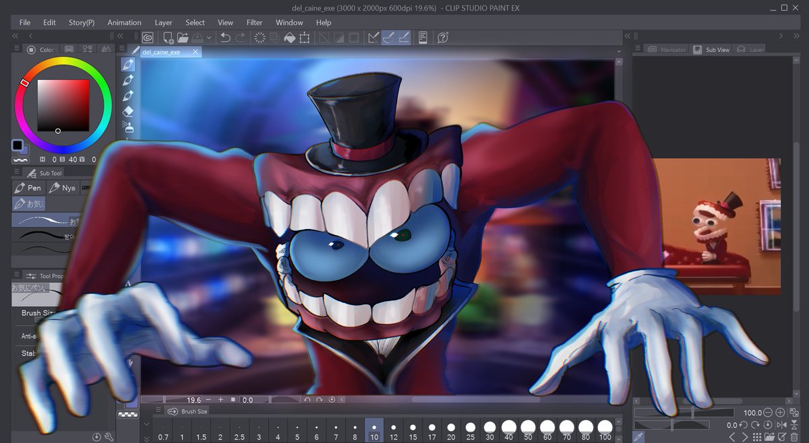The height and width of the screenshot is (443, 809).
Task: Zoom in canvas with plus button
Action: point(220,399)
